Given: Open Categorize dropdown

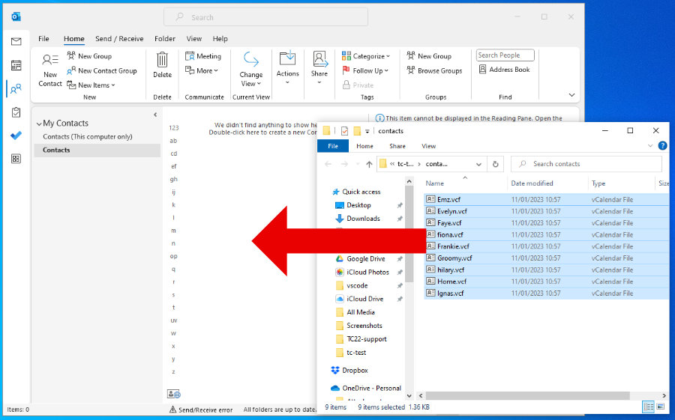Looking at the screenshot, I should click(x=366, y=56).
